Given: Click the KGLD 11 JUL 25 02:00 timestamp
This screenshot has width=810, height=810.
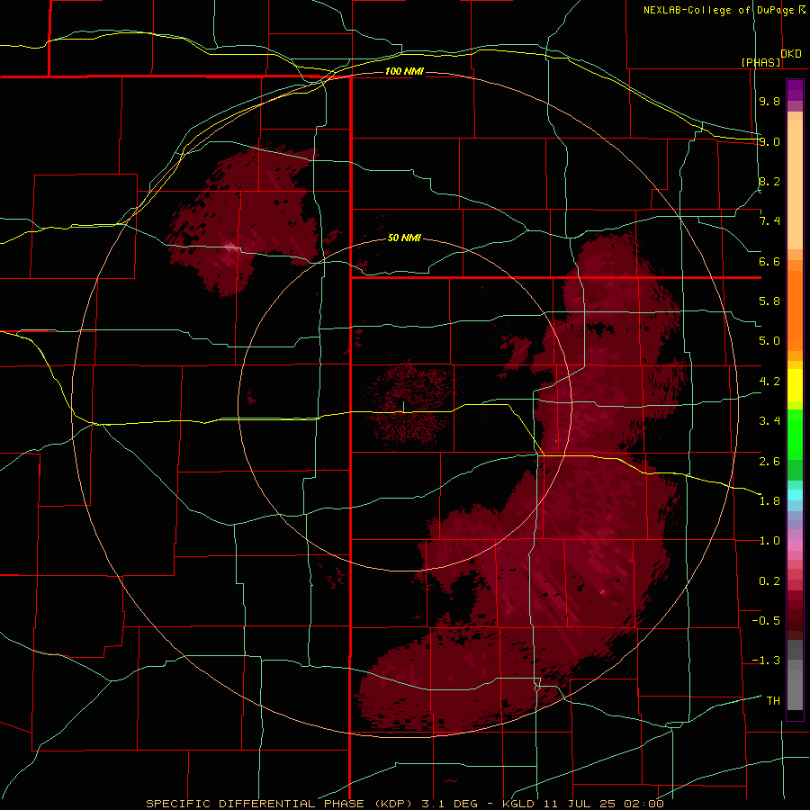Looking at the screenshot, I should pyautogui.click(x=582, y=804).
